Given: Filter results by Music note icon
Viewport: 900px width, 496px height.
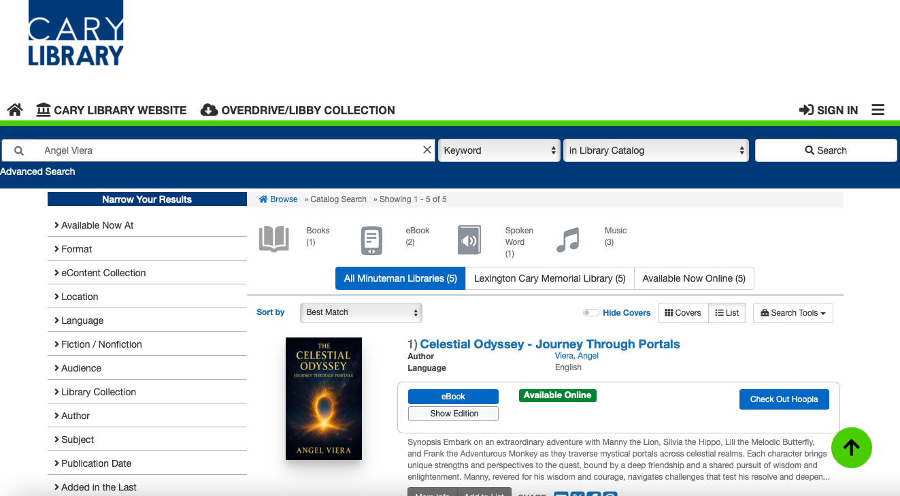Looking at the screenshot, I should pos(568,240).
